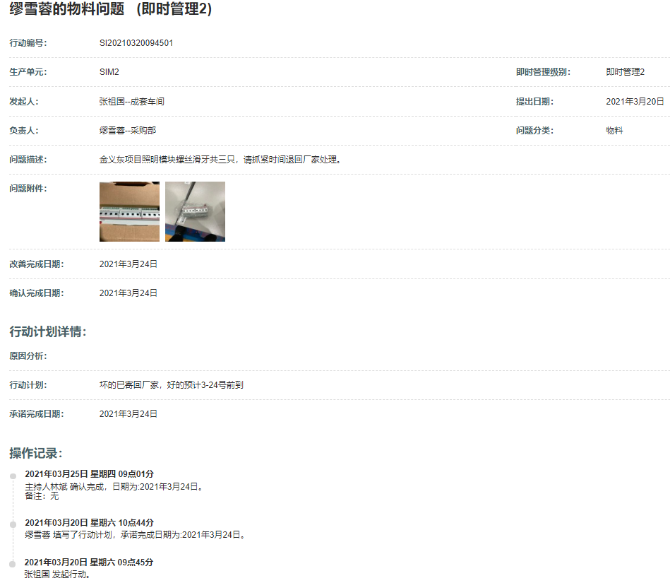Click initiator name 张祖国--成套车间
The height and width of the screenshot is (583, 670).
pyautogui.click(x=132, y=102)
